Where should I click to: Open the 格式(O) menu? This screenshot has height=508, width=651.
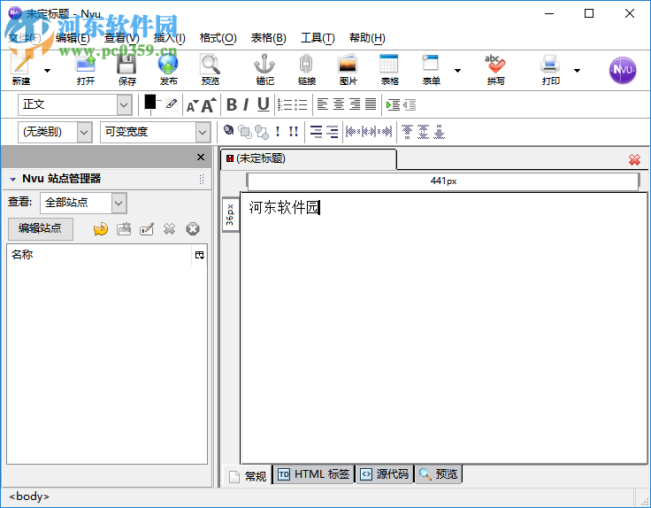(x=218, y=38)
